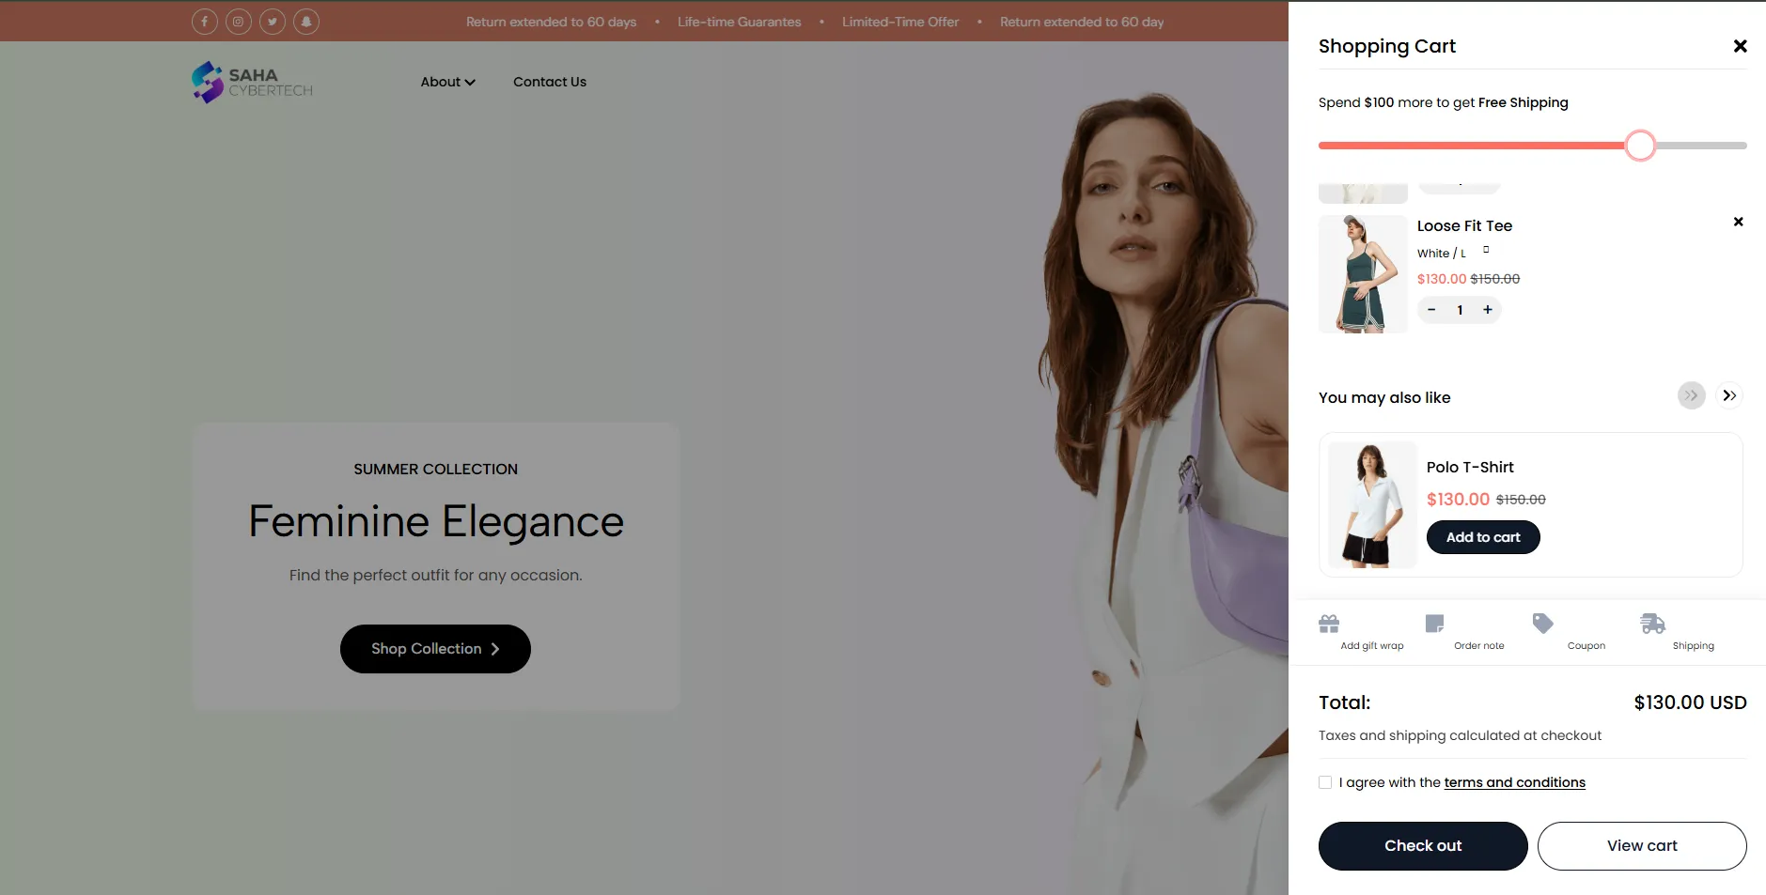Advance the You may also like carousel forward
The height and width of the screenshot is (895, 1766).
click(x=1729, y=395)
